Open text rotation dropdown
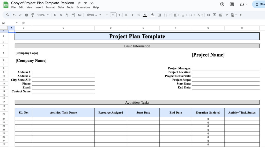Viewport: 265px width, 147px height. [x=200, y=15]
